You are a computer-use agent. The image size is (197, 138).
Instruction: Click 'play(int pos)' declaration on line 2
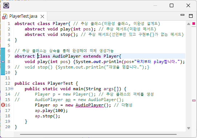(x=77, y=29)
